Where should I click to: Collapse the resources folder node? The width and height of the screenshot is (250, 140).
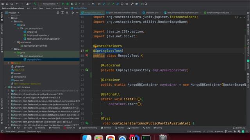[15, 42]
